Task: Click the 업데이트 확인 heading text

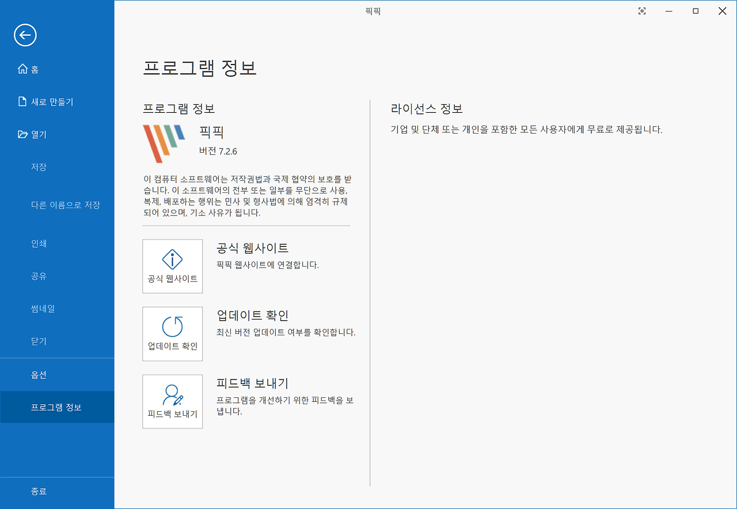Action: tap(252, 316)
